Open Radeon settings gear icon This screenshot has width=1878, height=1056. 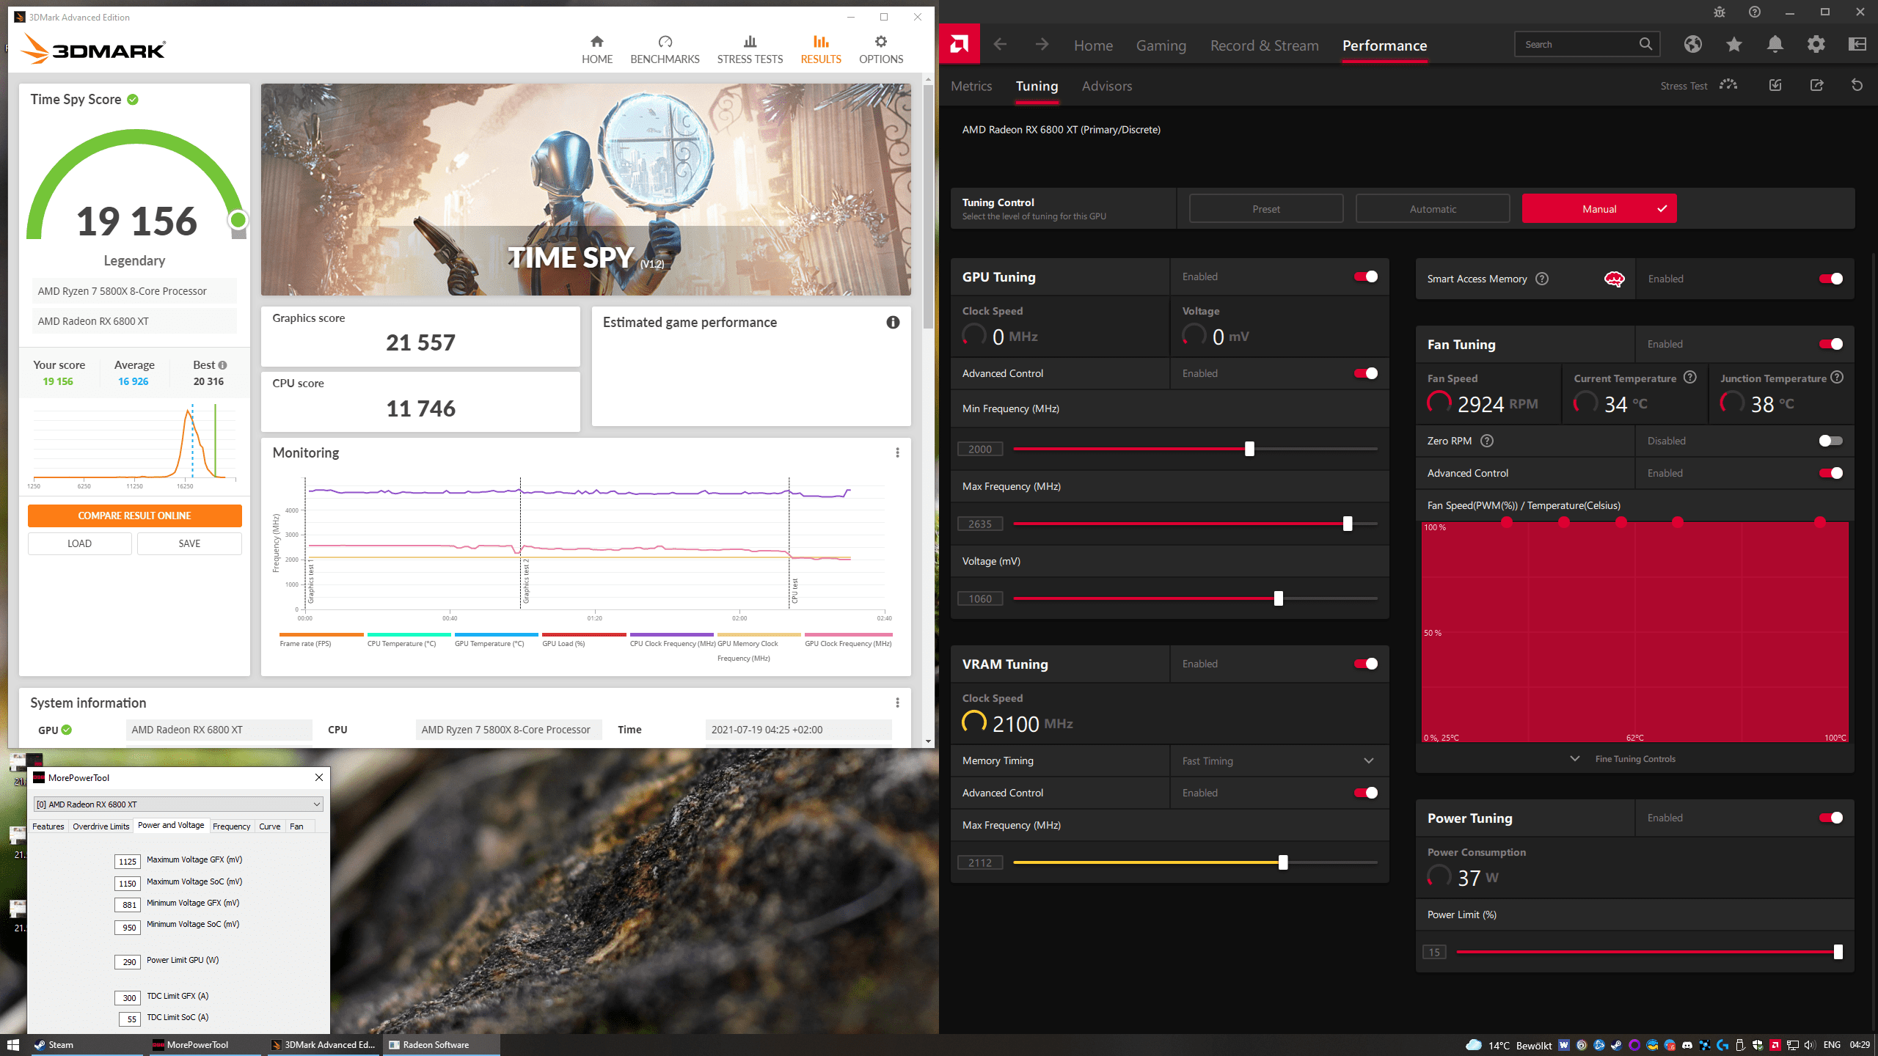1816,45
